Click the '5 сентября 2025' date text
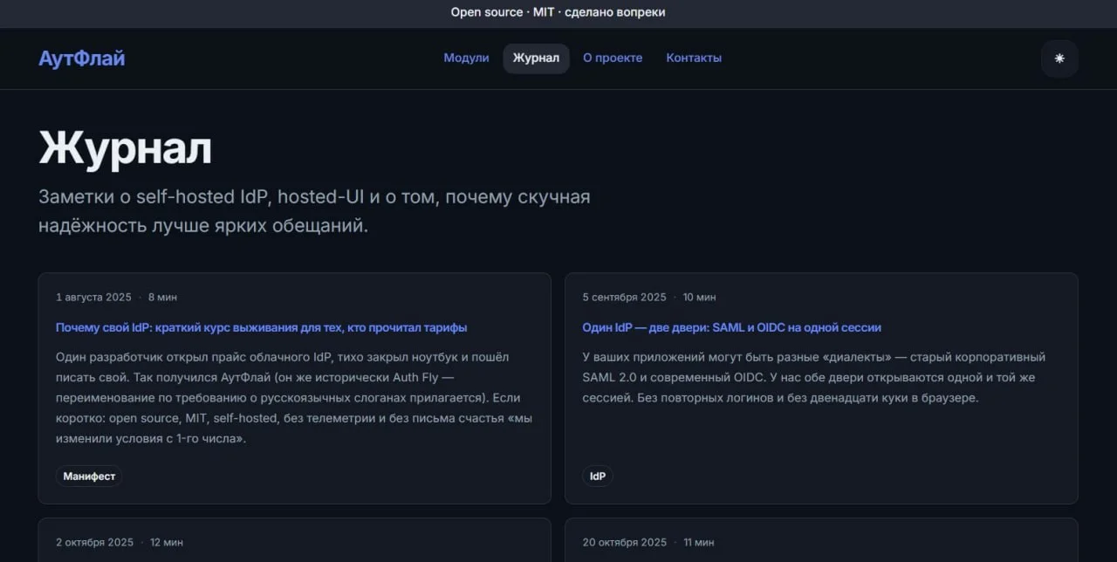Viewport: 1117px width, 562px height. click(x=624, y=298)
